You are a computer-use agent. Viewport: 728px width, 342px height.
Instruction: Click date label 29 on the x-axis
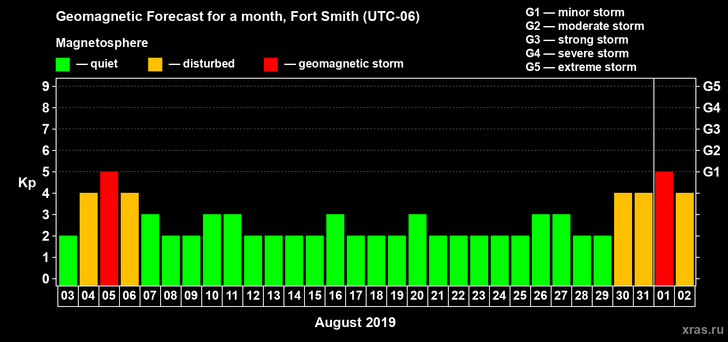pos(602,296)
